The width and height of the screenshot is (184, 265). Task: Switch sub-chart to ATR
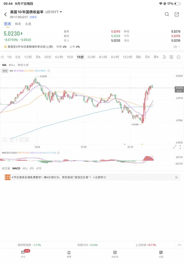tap(39, 168)
